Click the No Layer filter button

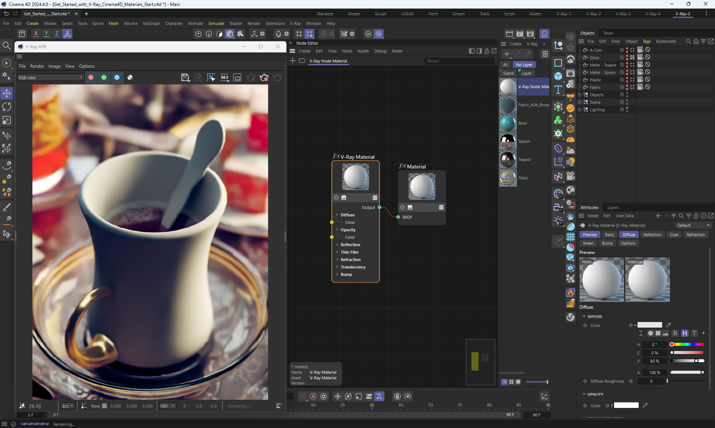tap(524, 65)
